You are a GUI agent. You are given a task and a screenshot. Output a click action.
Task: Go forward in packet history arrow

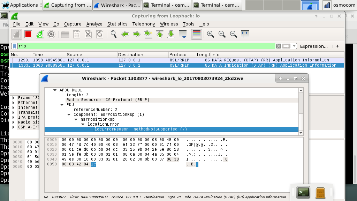137,35
